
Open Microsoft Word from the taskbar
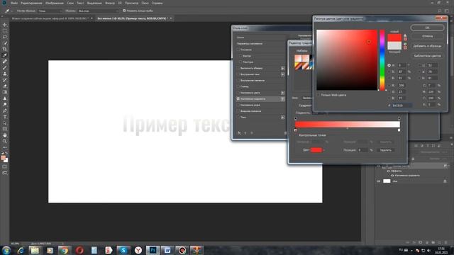pos(167,250)
